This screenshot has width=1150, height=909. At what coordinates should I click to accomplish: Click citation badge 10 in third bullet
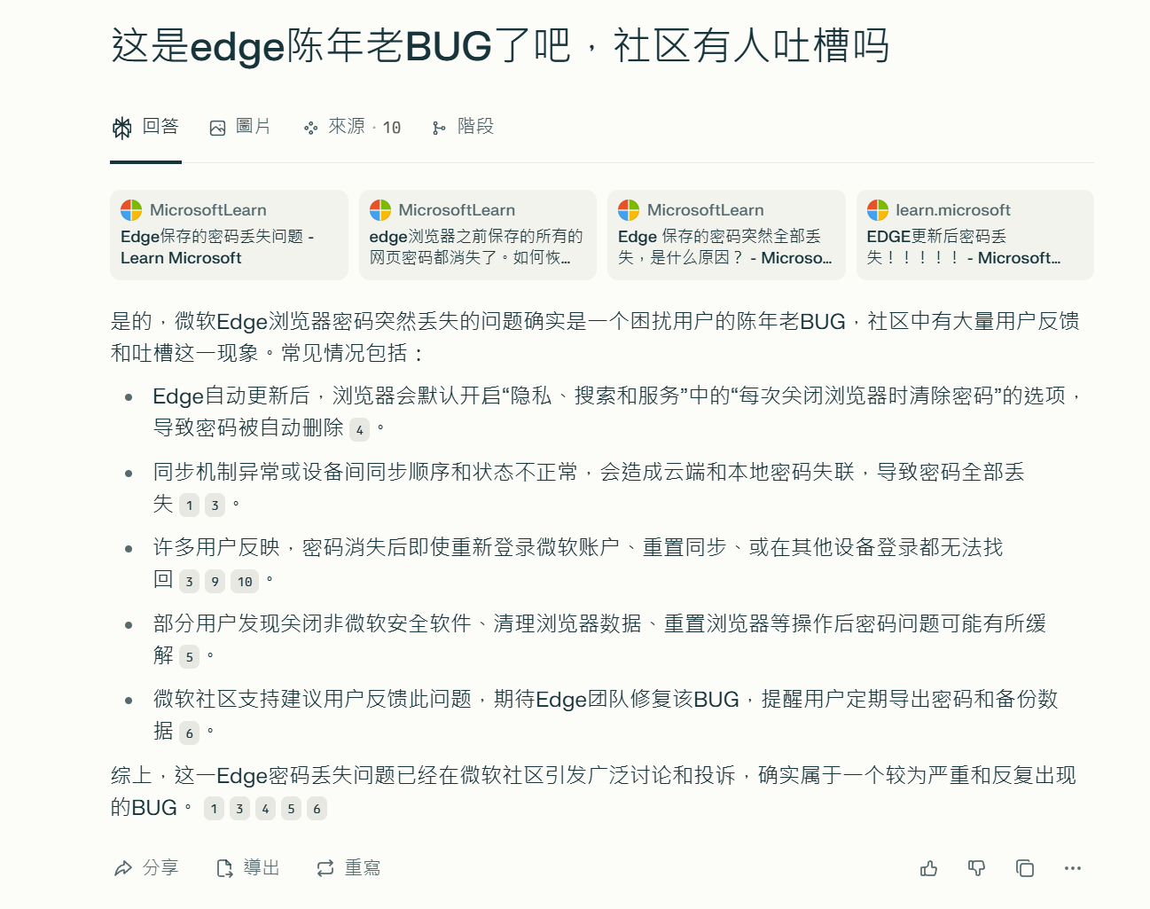pos(245,582)
